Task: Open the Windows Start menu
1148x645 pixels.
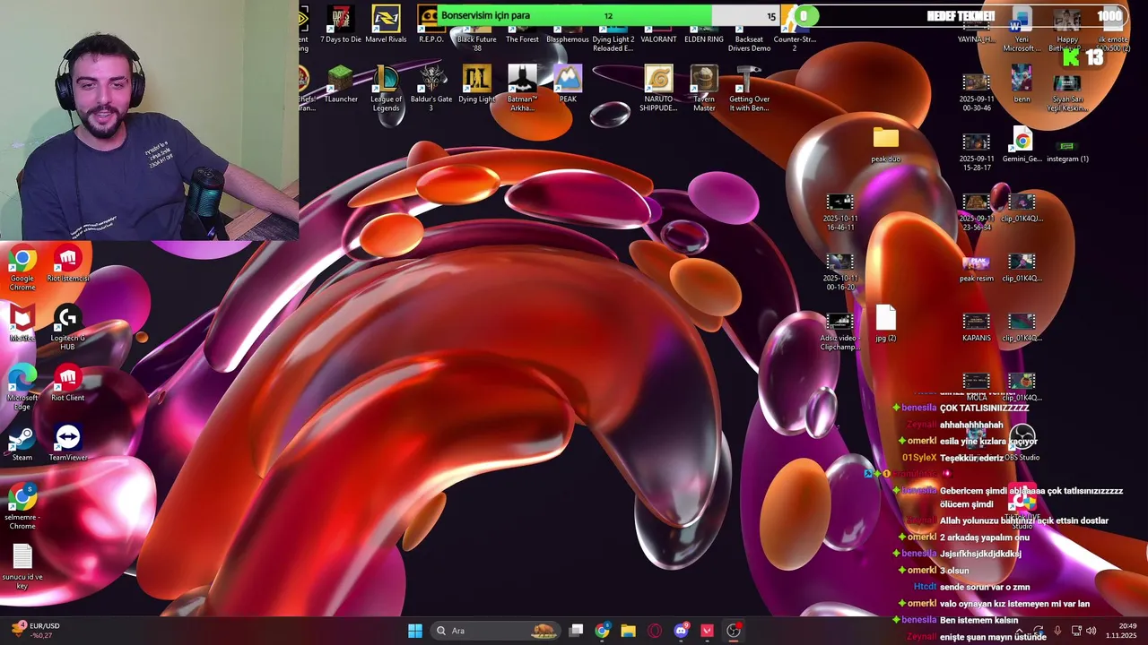Action: [415, 631]
